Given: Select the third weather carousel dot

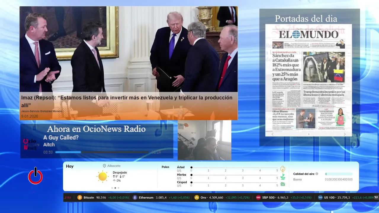Looking at the screenshot, I should click(x=118, y=188).
